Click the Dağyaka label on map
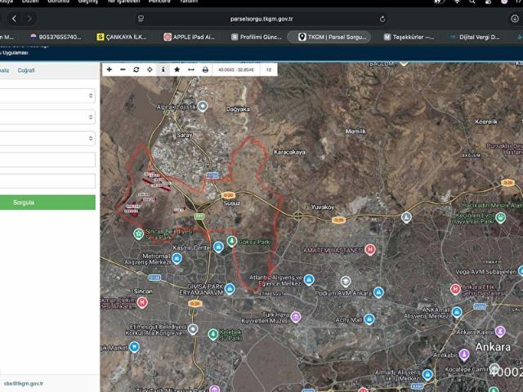523x392 pixels. 238,109
